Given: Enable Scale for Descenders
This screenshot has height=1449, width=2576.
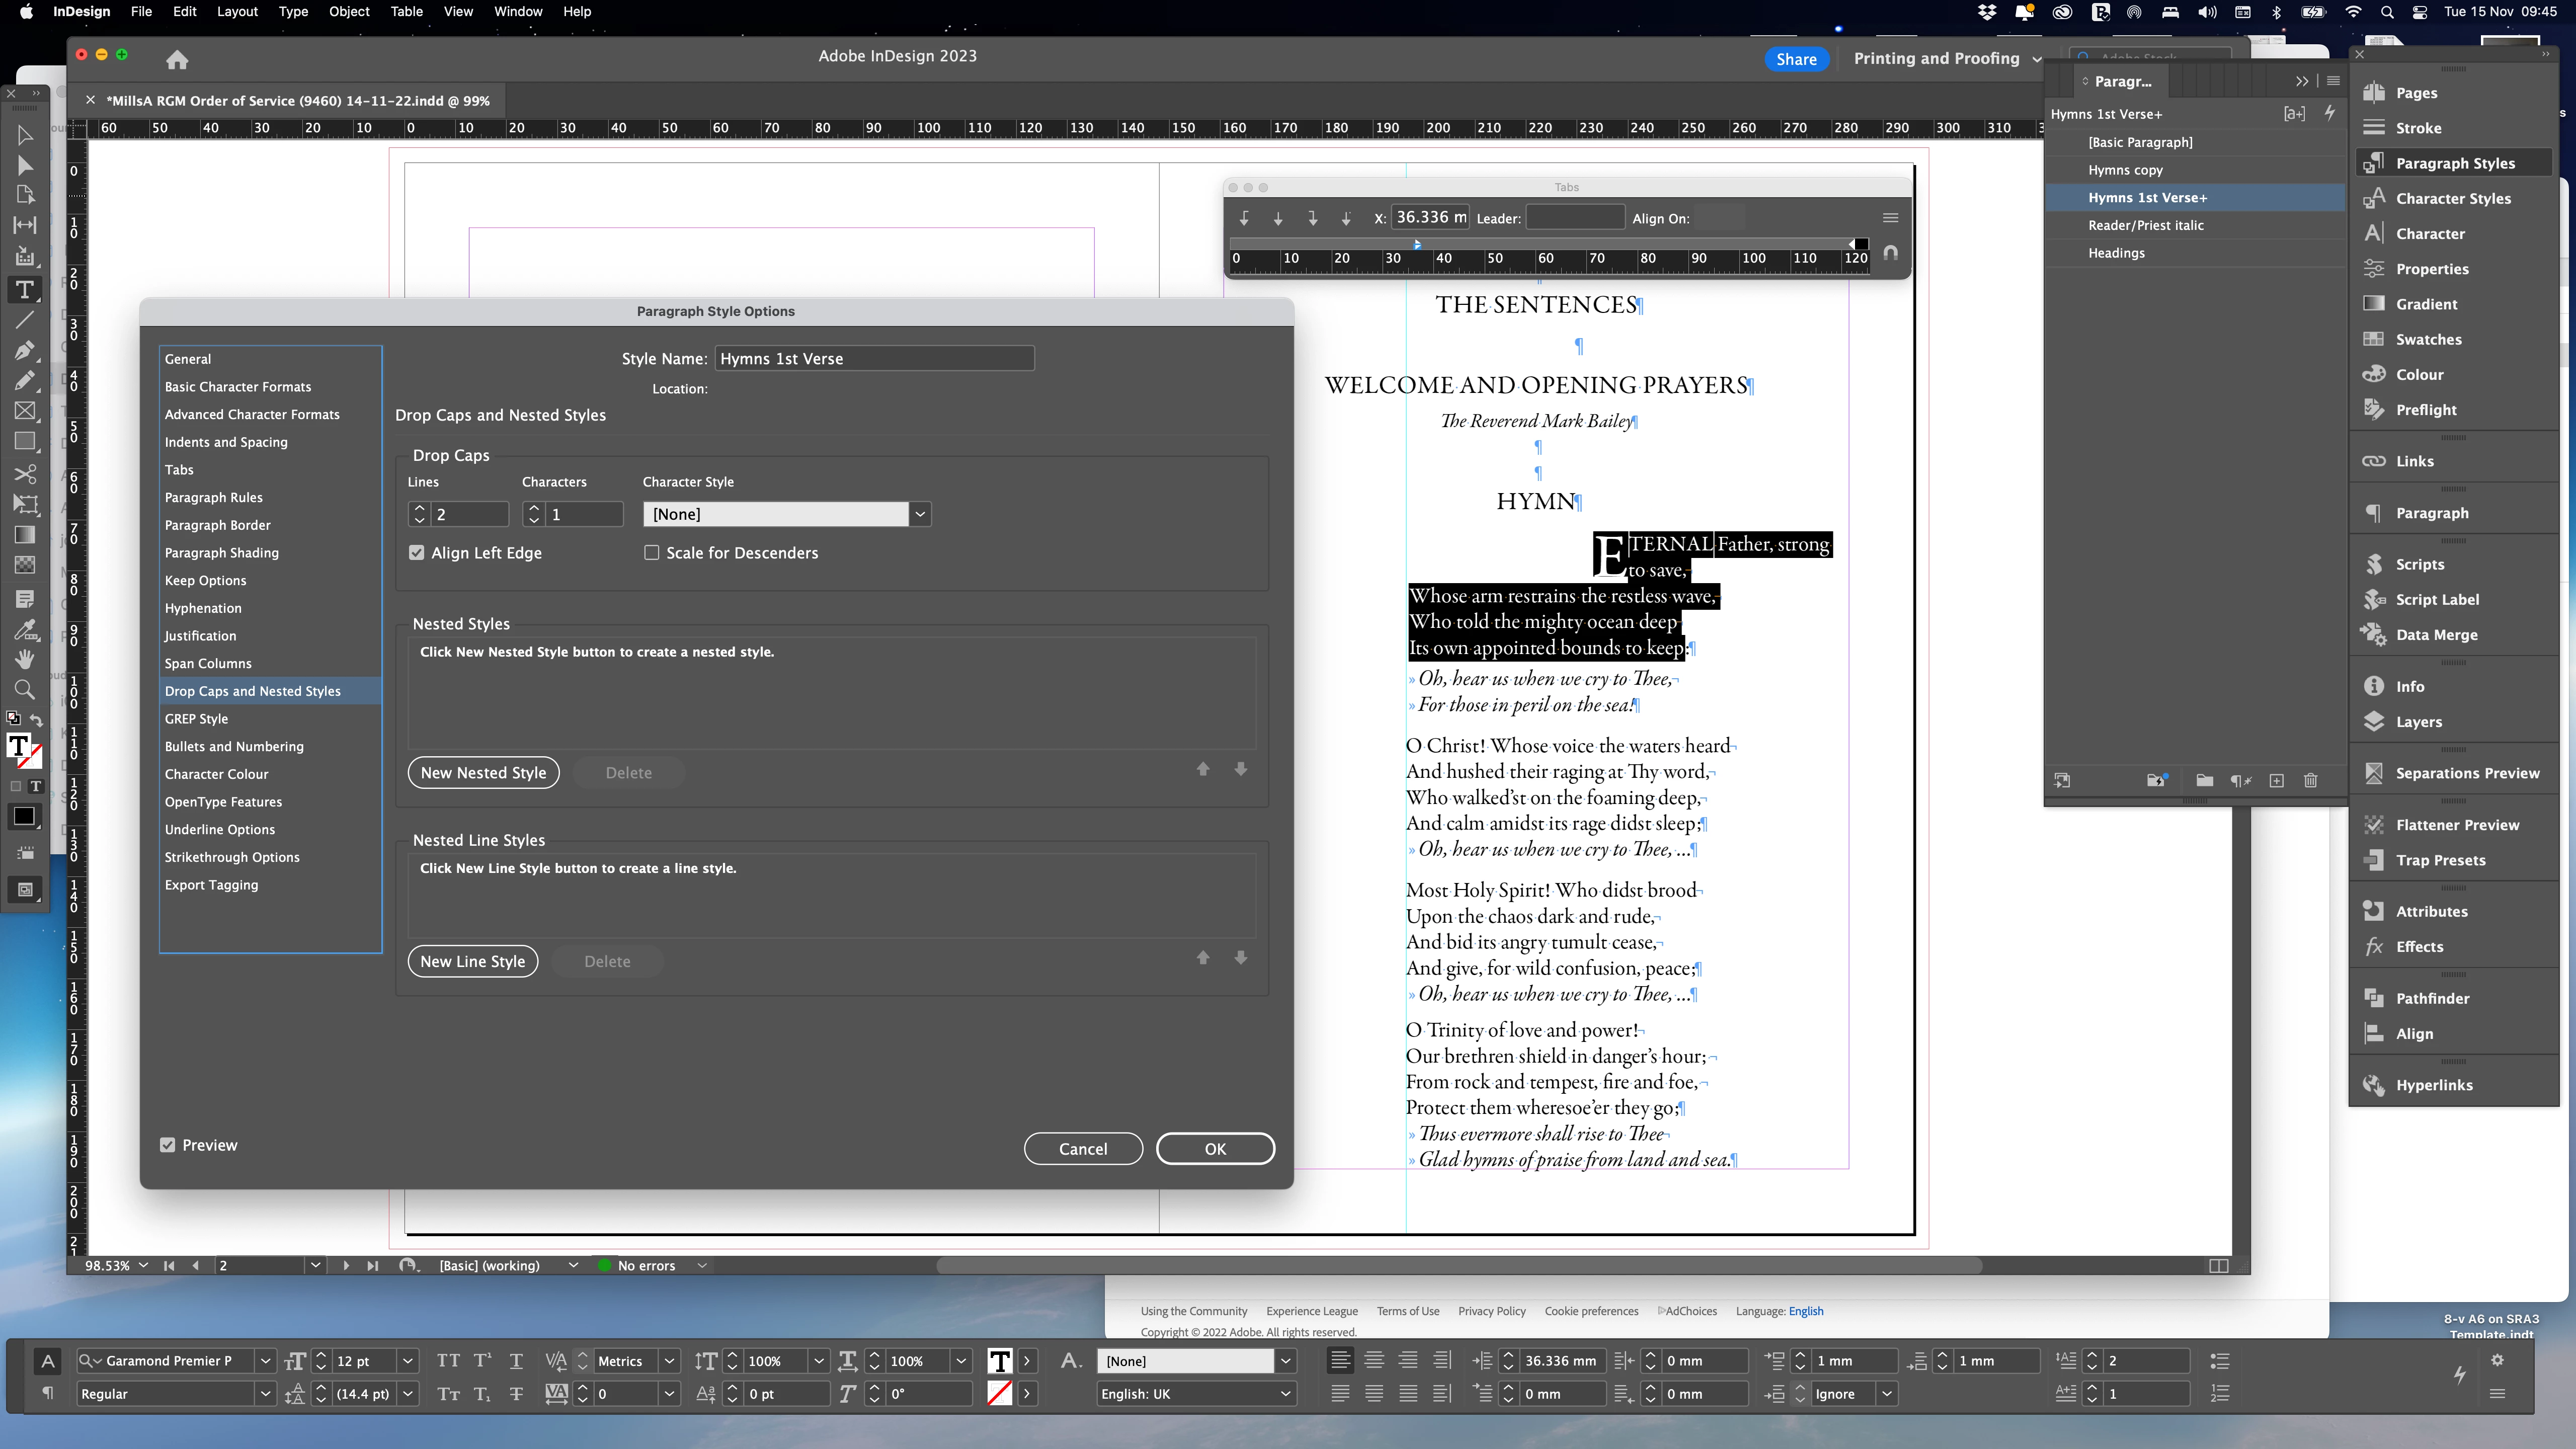Looking at the screenshot, I should coord(652,553).
